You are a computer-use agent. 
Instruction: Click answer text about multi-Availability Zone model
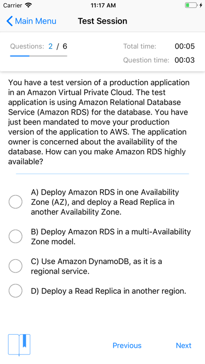pyautogui.click(x=111, y=236)
